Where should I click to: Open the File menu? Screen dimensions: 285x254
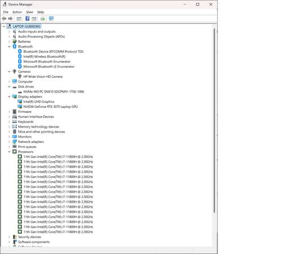click(x=6, y=12)
